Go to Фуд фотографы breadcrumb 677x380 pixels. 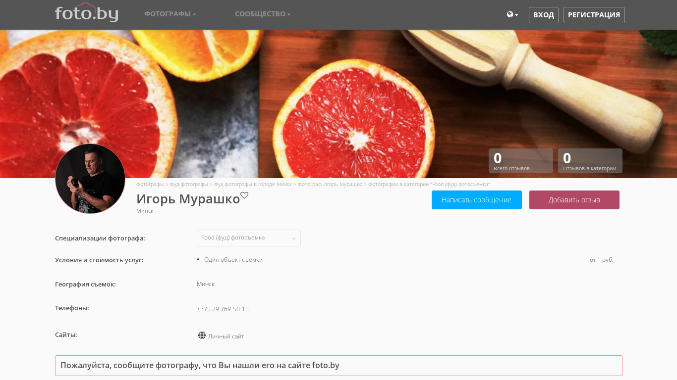coord(189,184)
